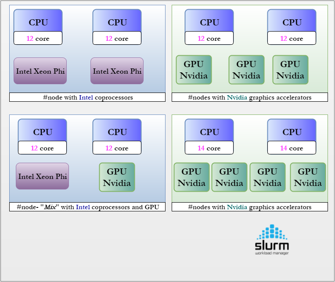This screenshot has width=335, height=282.
Task: Pick the Intel Xeon Phi block in the Mix node
Action: click(42, 176)
